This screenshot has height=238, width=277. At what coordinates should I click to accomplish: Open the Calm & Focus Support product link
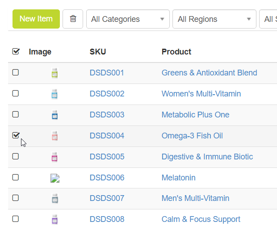[201, 219]
